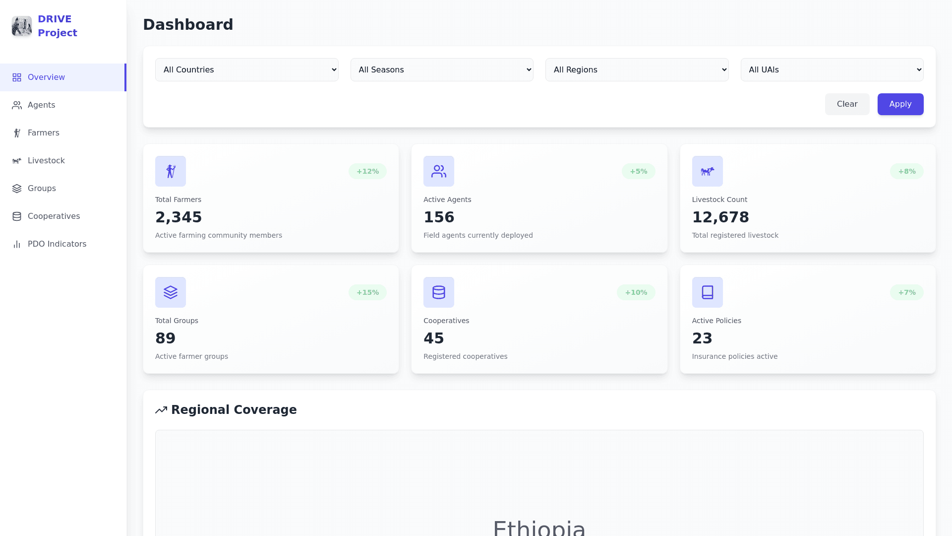Click the database icon on Cooperatives card
Viewport: 952px width, 536px height.
coord(439,292)
